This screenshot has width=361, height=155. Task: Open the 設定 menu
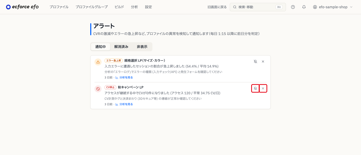[148, 7]
